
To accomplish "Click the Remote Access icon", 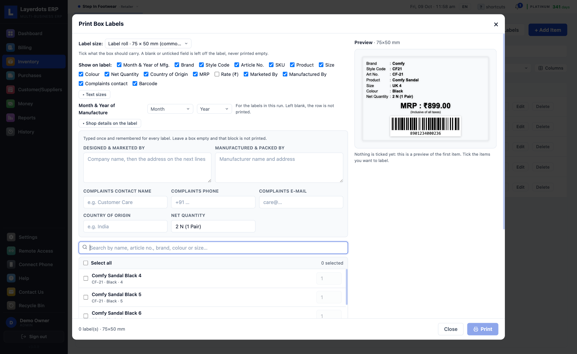I will pyautogui.click(x=11, y=251).
